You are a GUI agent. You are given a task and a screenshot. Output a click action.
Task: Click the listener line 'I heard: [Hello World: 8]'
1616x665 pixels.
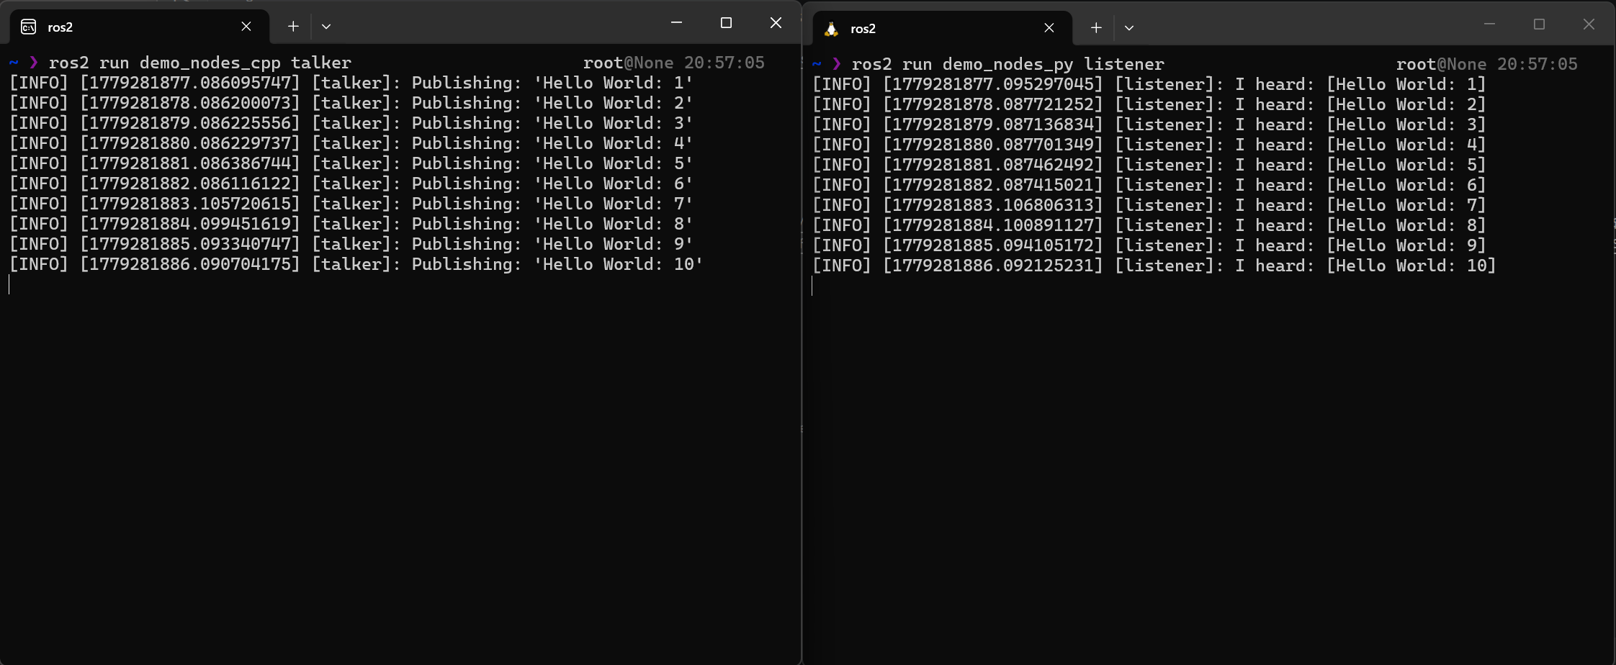pyautogui.click(x=1149, y=226)
